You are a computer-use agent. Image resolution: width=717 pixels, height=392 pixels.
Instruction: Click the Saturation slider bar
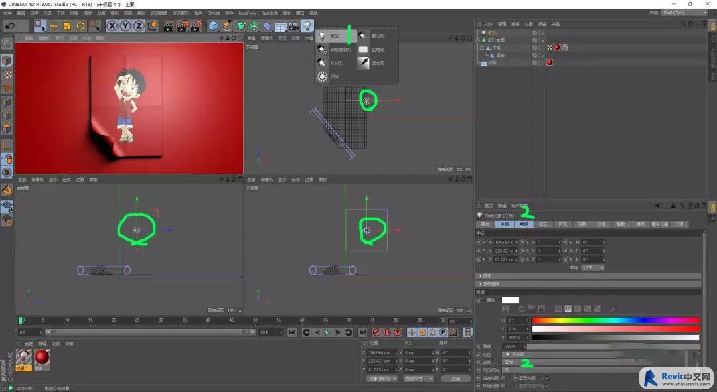pyautogui.click(x=615, y=329)
